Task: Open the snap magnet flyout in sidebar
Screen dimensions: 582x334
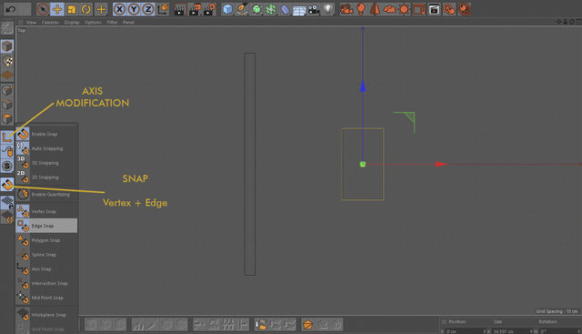Action: pyautogui.click(x=7, y=184)
